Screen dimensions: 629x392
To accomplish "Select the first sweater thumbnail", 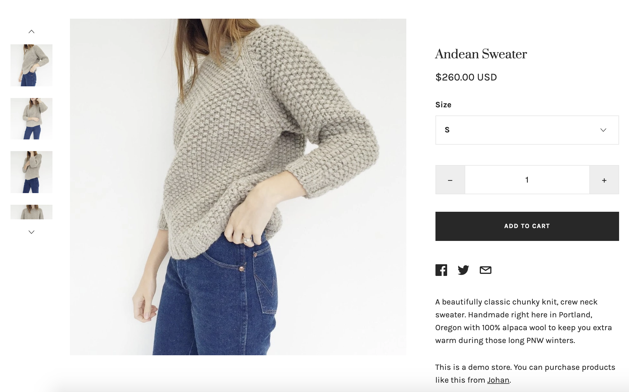I will coord(31,65).
